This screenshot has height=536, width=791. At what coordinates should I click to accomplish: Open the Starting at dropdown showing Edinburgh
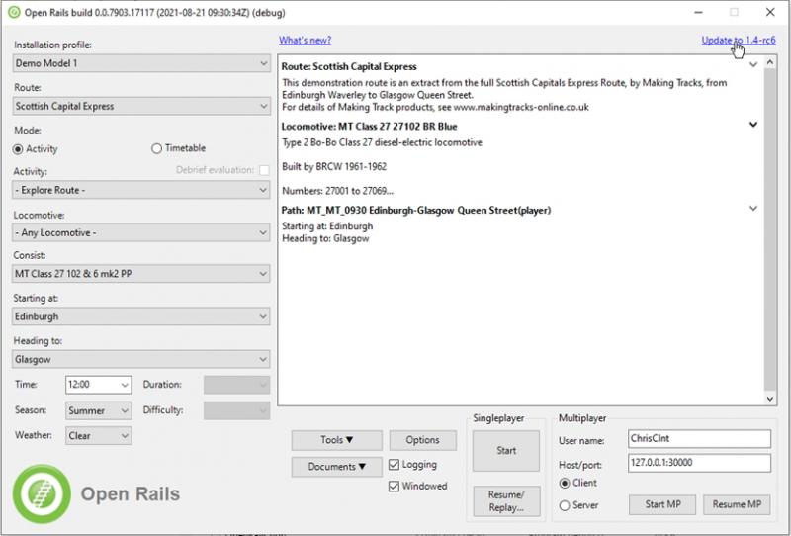point(141,316)
